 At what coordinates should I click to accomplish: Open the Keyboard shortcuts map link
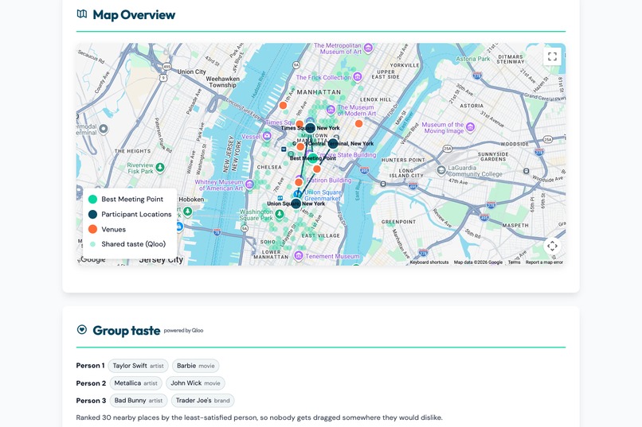pos(429,262)
